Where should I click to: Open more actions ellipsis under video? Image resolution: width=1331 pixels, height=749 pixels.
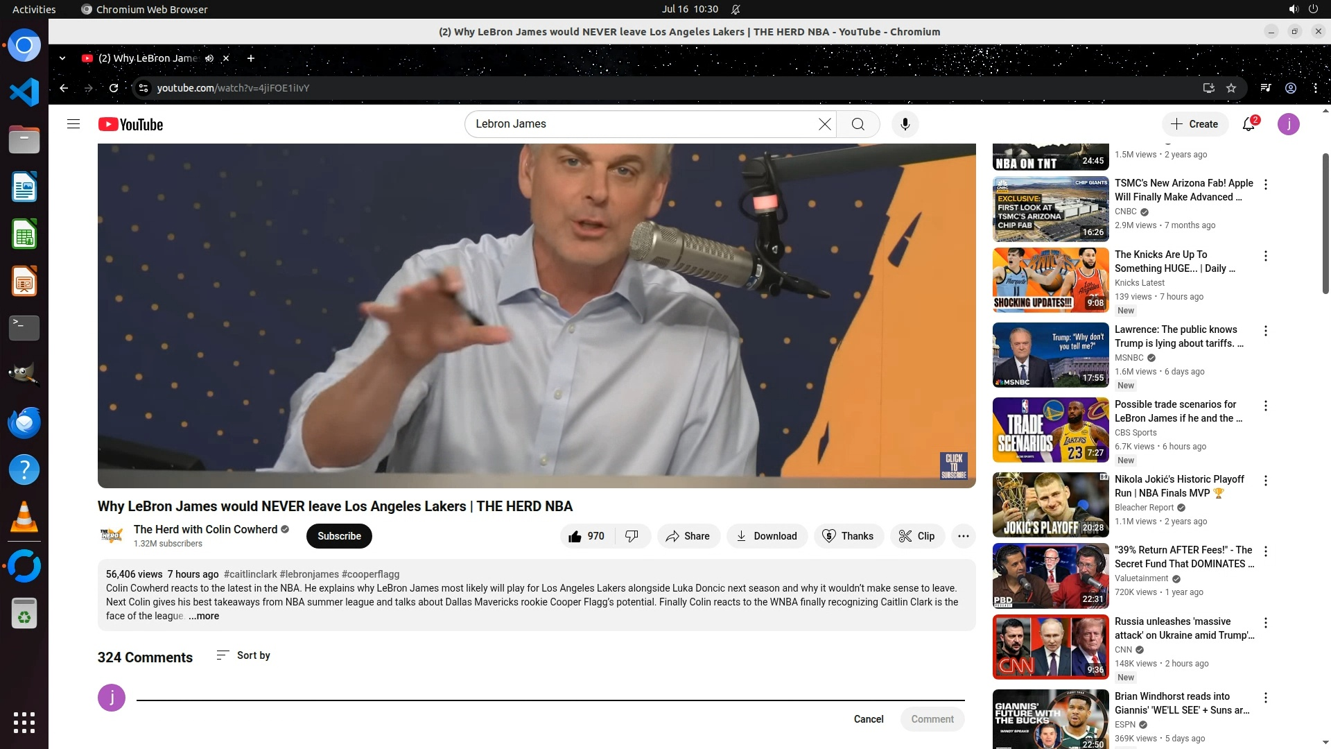(963, 536)
